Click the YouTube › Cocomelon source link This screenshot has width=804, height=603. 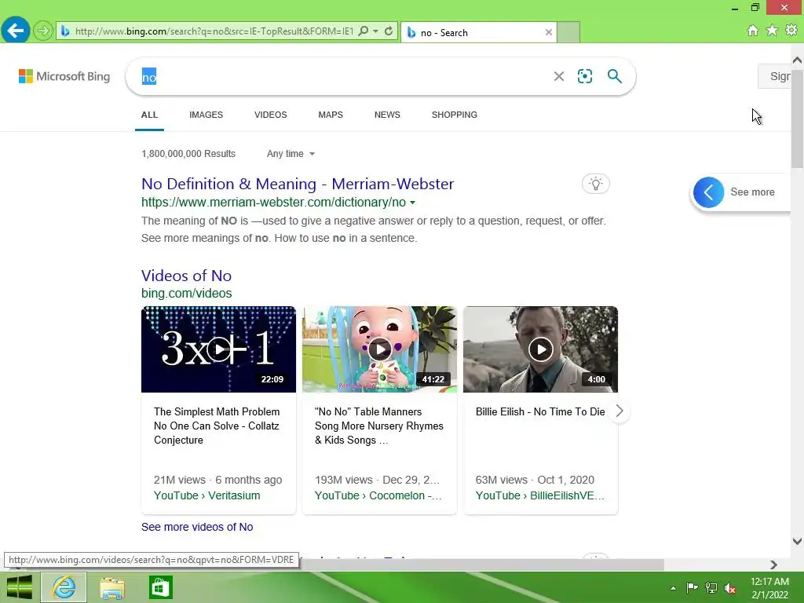click(x=378, y=495)
